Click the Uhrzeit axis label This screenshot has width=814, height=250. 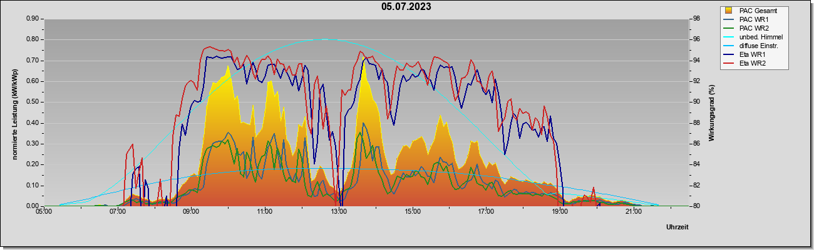679,226
